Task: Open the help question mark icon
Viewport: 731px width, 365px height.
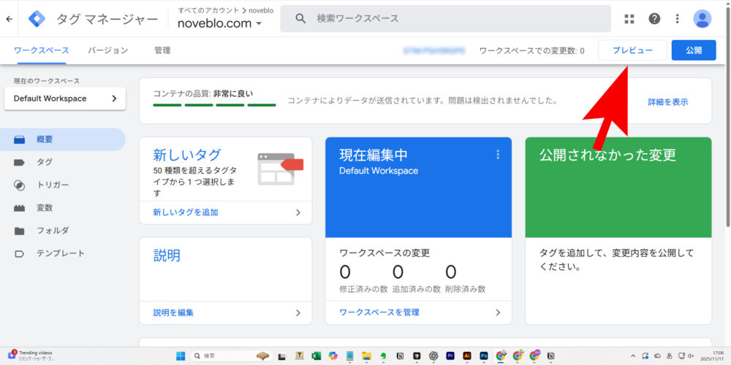Action: (x=654, y=19)
